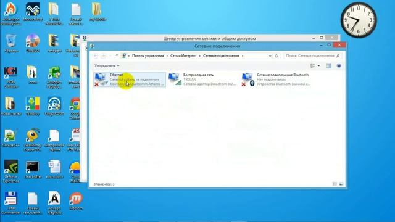Open MonectHost desktop shortcut

click(33, 12)
